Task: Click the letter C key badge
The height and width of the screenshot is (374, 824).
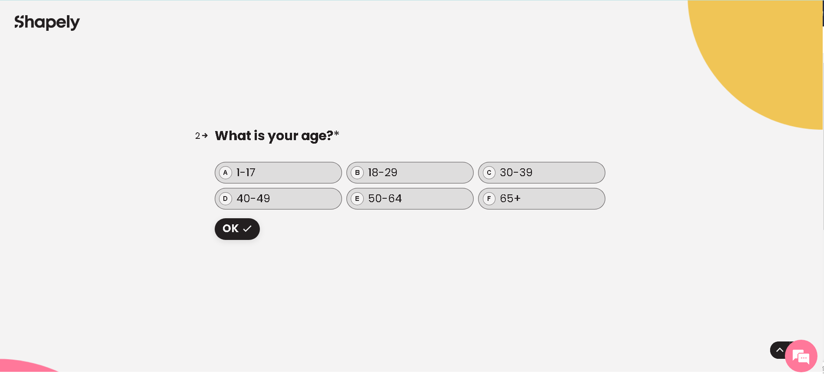Action: (x=489, y=173)
